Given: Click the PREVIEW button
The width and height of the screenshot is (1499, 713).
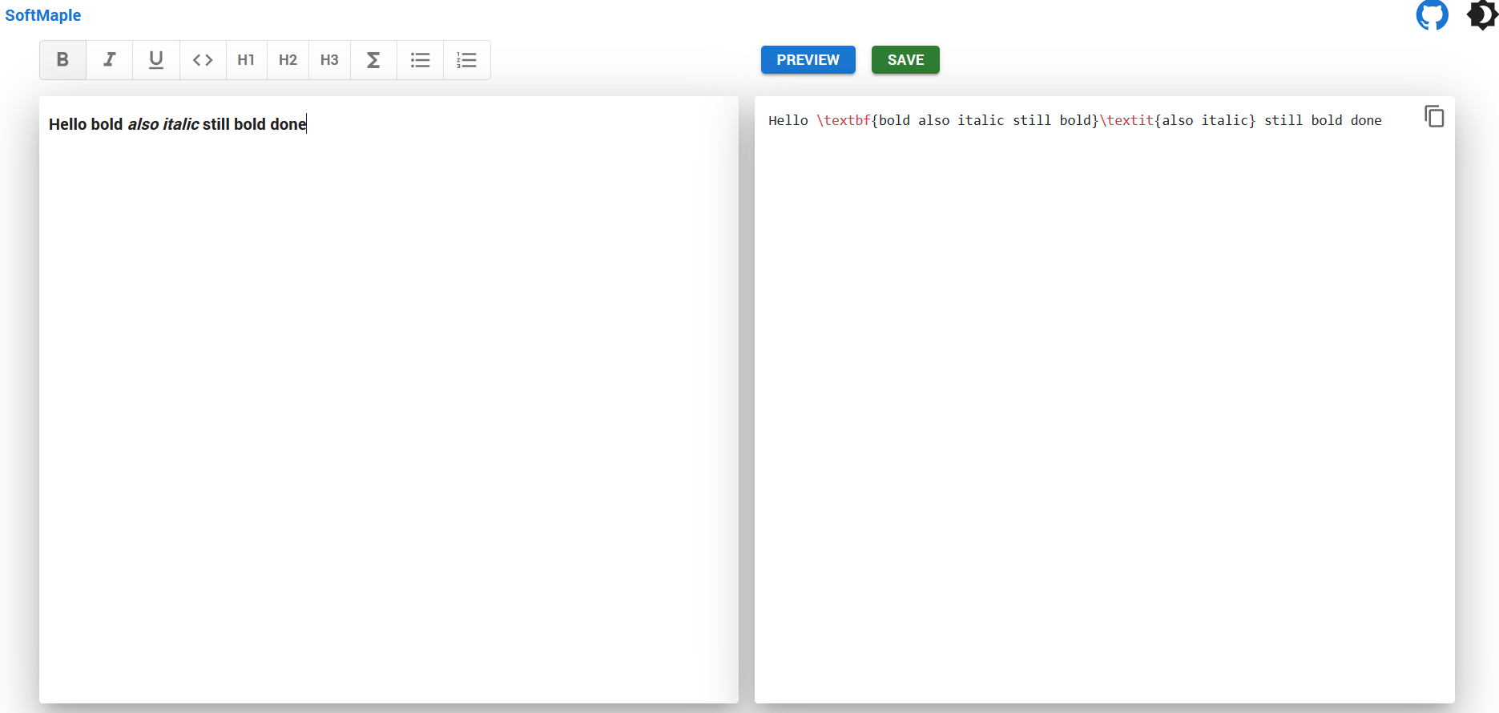Looking at the screenshot, I should click(808, 60).
